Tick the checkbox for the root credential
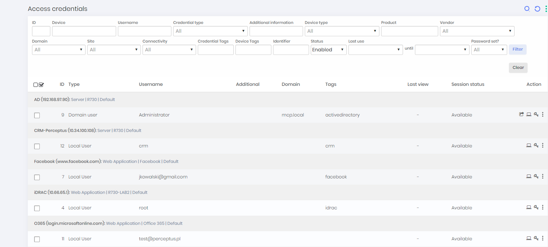548x247 pixels. (37, 208)
